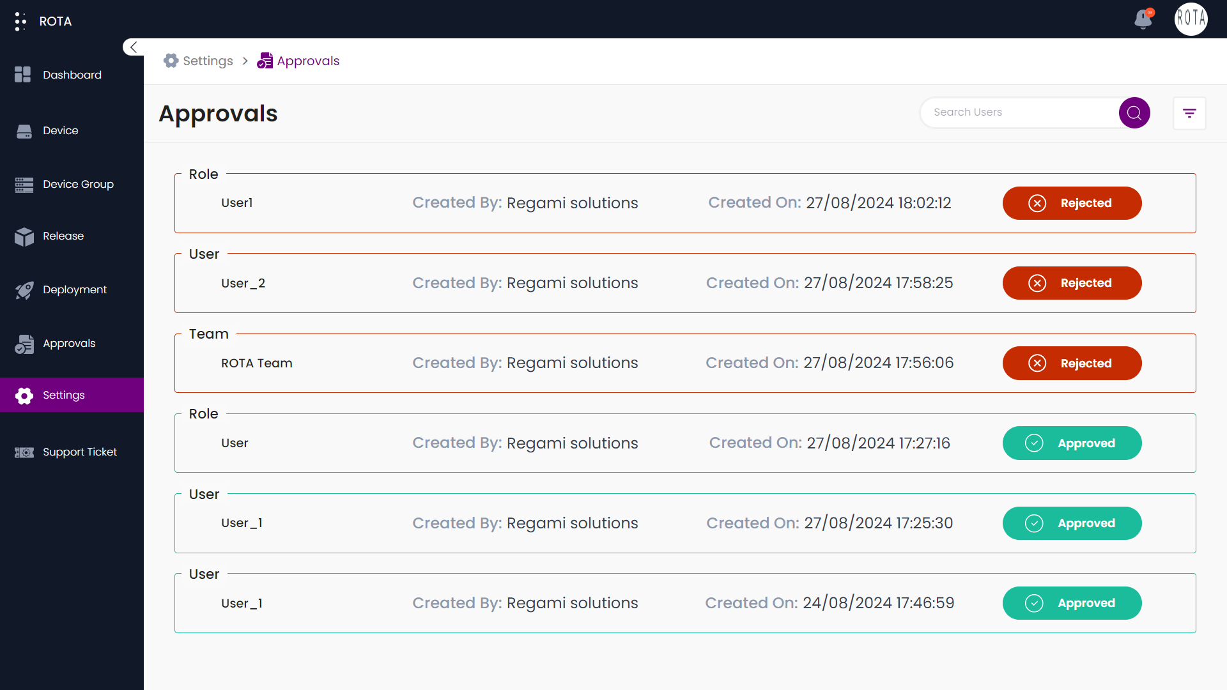Collapse the sidebar with the arrow
1227x690 pixels.
click(134, 47)
